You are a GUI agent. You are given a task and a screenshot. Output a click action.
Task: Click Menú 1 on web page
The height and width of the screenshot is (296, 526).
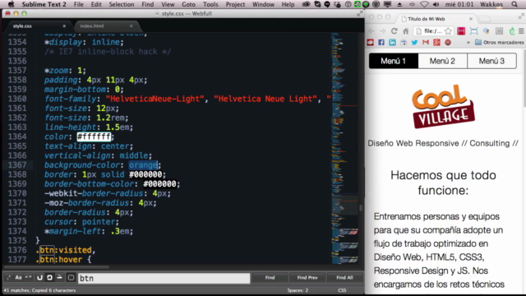394,61
